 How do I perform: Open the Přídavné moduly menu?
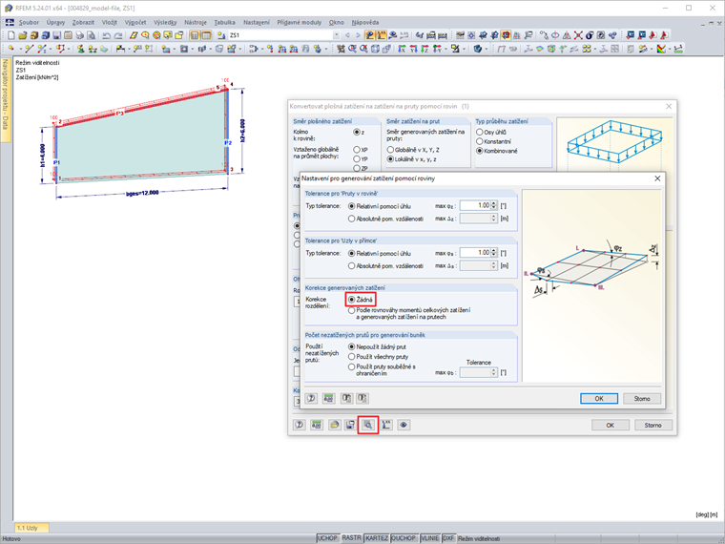click(300, 22)
